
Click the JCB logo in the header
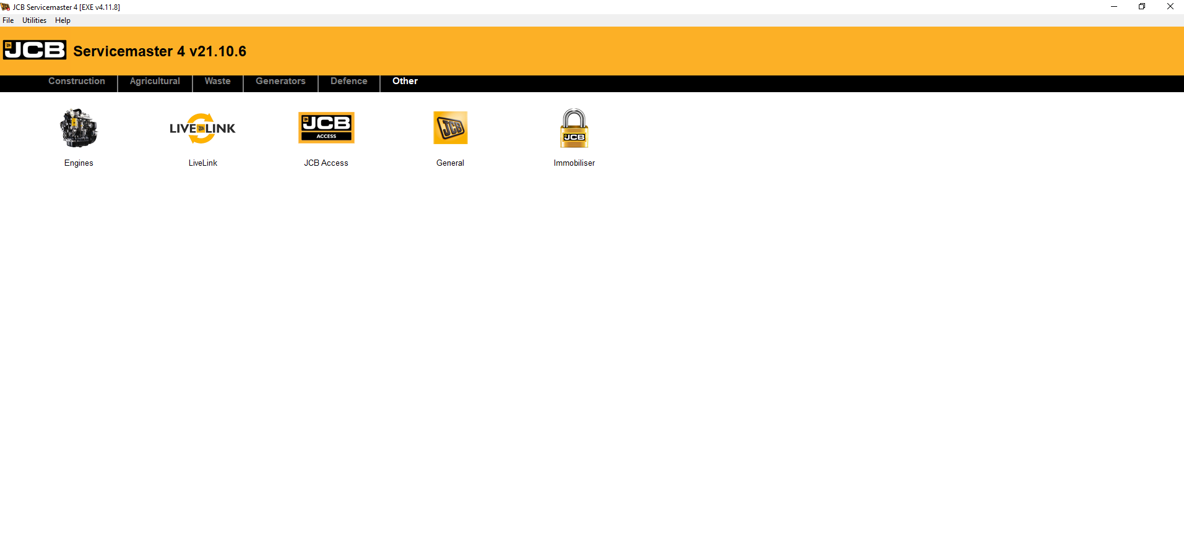[x=35, y=50]
